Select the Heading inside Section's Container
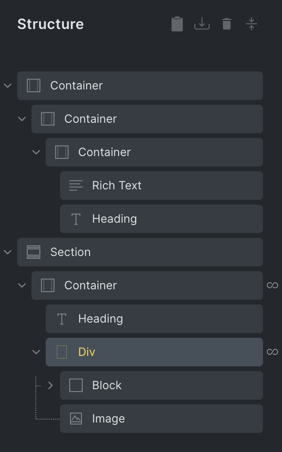Viewport: 282px width, 452px height. click(154, 319)
